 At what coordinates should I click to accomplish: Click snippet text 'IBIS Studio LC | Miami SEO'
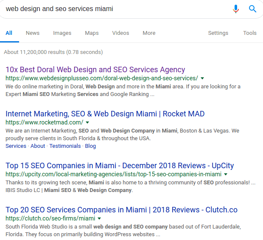tap(38, 190)
